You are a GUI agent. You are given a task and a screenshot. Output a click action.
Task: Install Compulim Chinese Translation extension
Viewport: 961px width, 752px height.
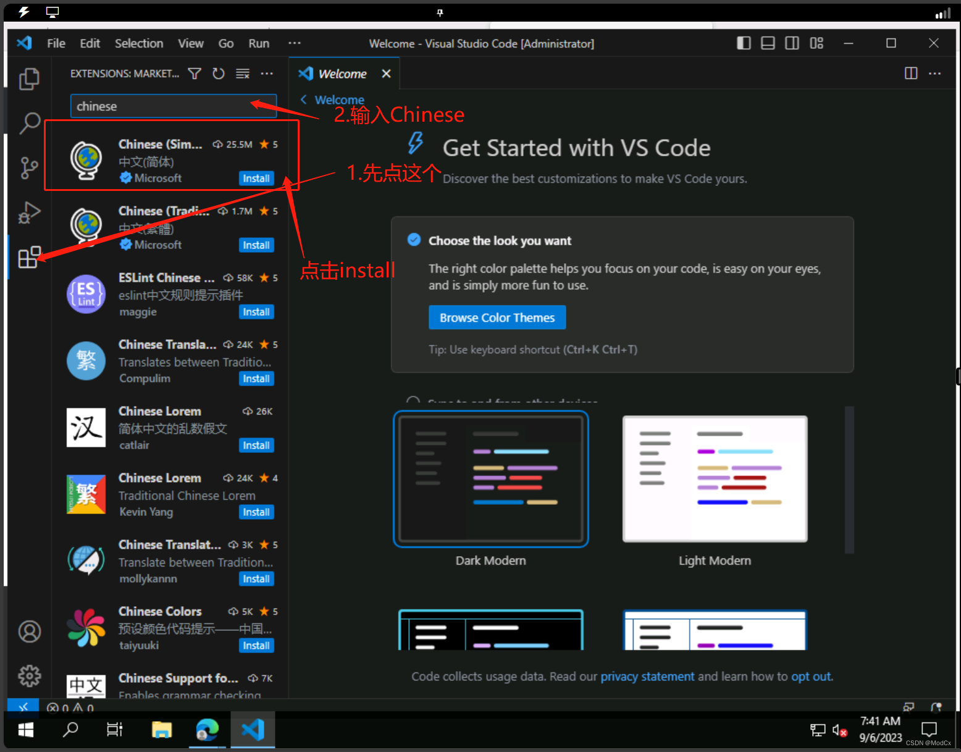point(256,379)
